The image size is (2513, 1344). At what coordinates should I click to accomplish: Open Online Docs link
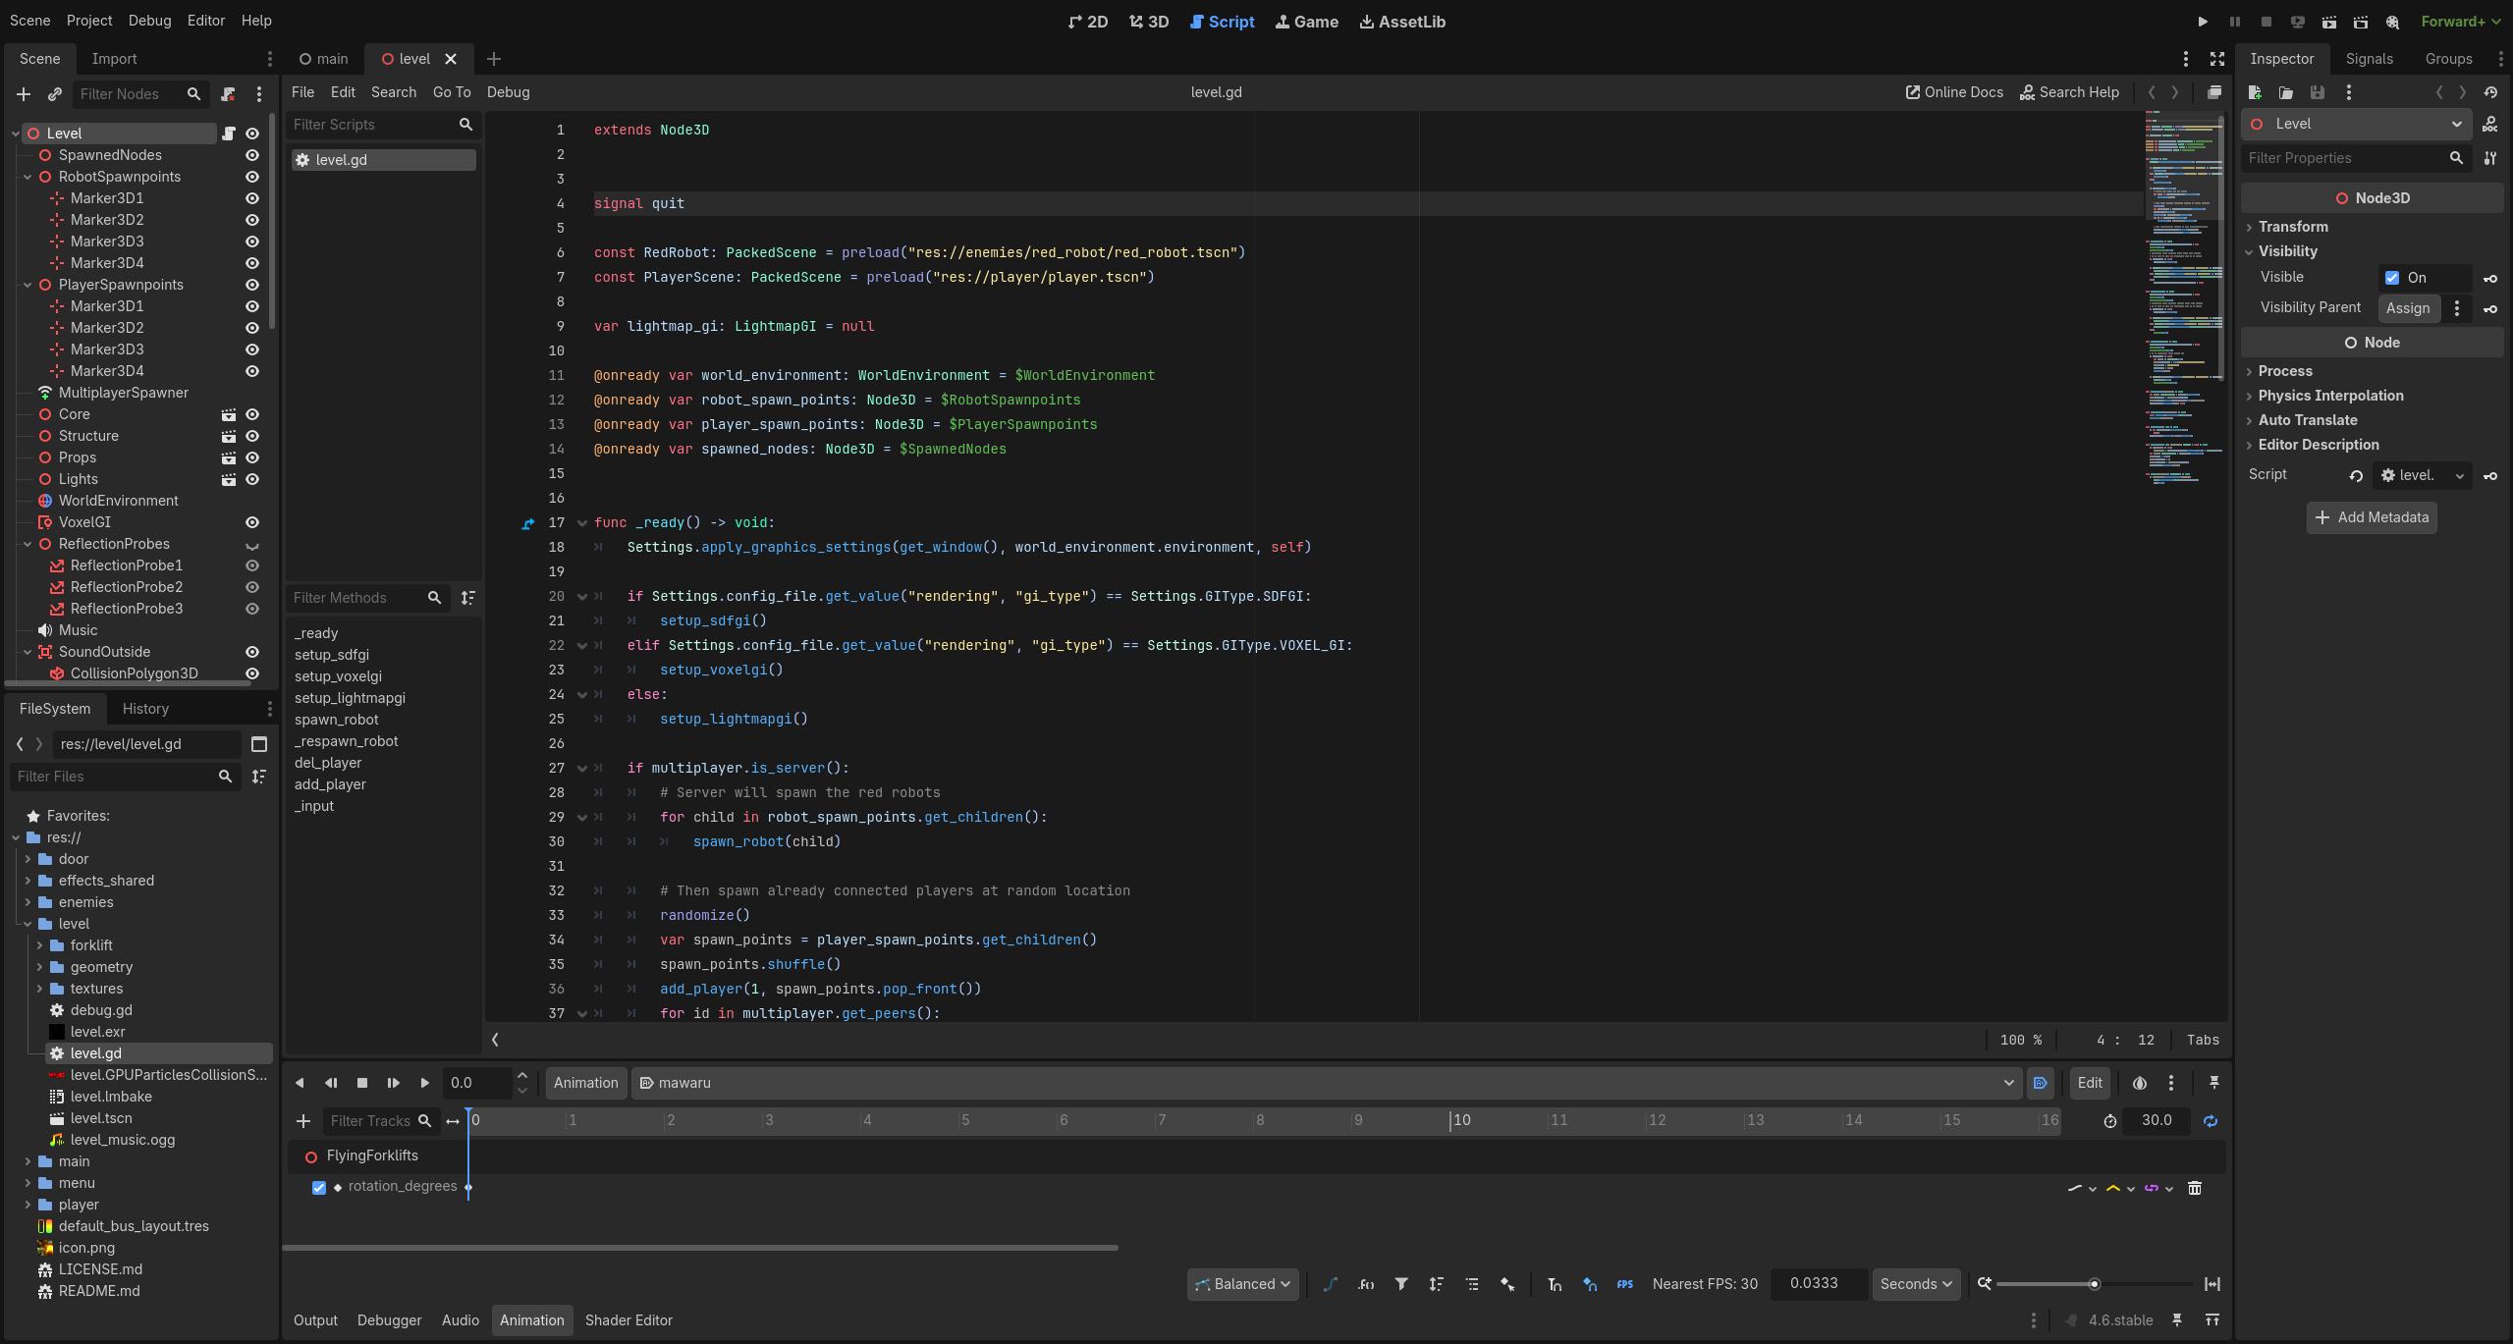(1954, 92)
